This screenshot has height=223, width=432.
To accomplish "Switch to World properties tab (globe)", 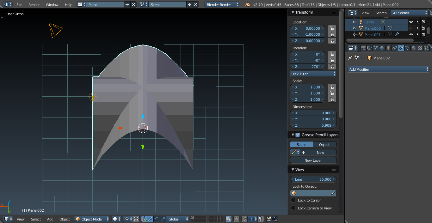I will coord(382,48).
